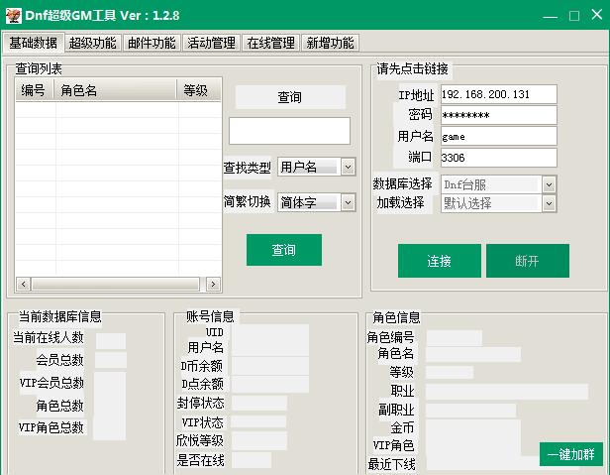Click the IP地址 input field

497,94
